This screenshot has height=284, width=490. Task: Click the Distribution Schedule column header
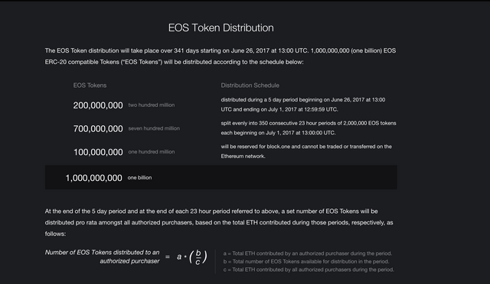250,86
